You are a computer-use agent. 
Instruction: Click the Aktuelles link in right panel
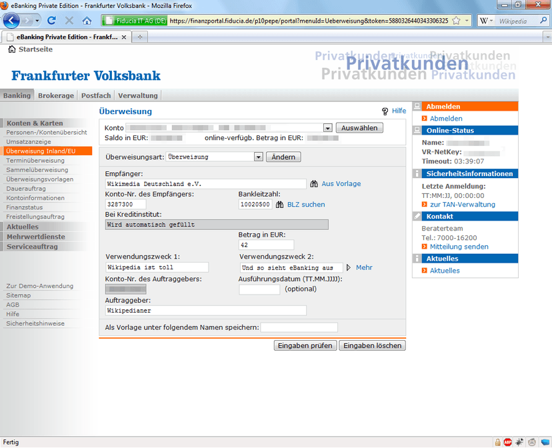click(x=445, y=271)
